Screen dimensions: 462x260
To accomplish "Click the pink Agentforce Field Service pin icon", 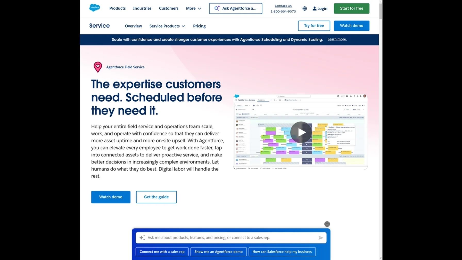I will (x=98, y=67).
